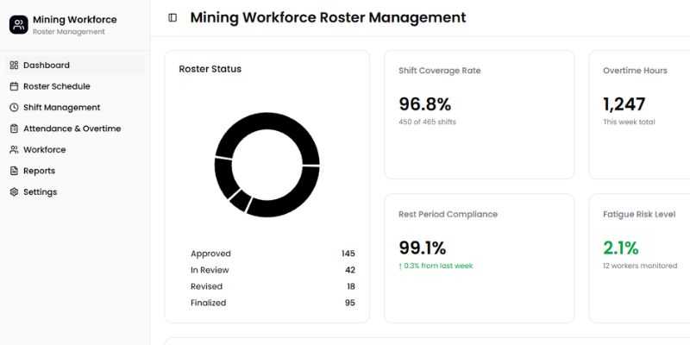690x345 pixels.
Task: Click the 450 of 465 shifts text
Action: [x=427, y=122]
